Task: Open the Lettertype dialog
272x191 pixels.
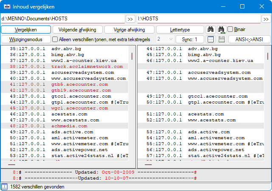Action: pyautogui.click(x=180, y=30)
